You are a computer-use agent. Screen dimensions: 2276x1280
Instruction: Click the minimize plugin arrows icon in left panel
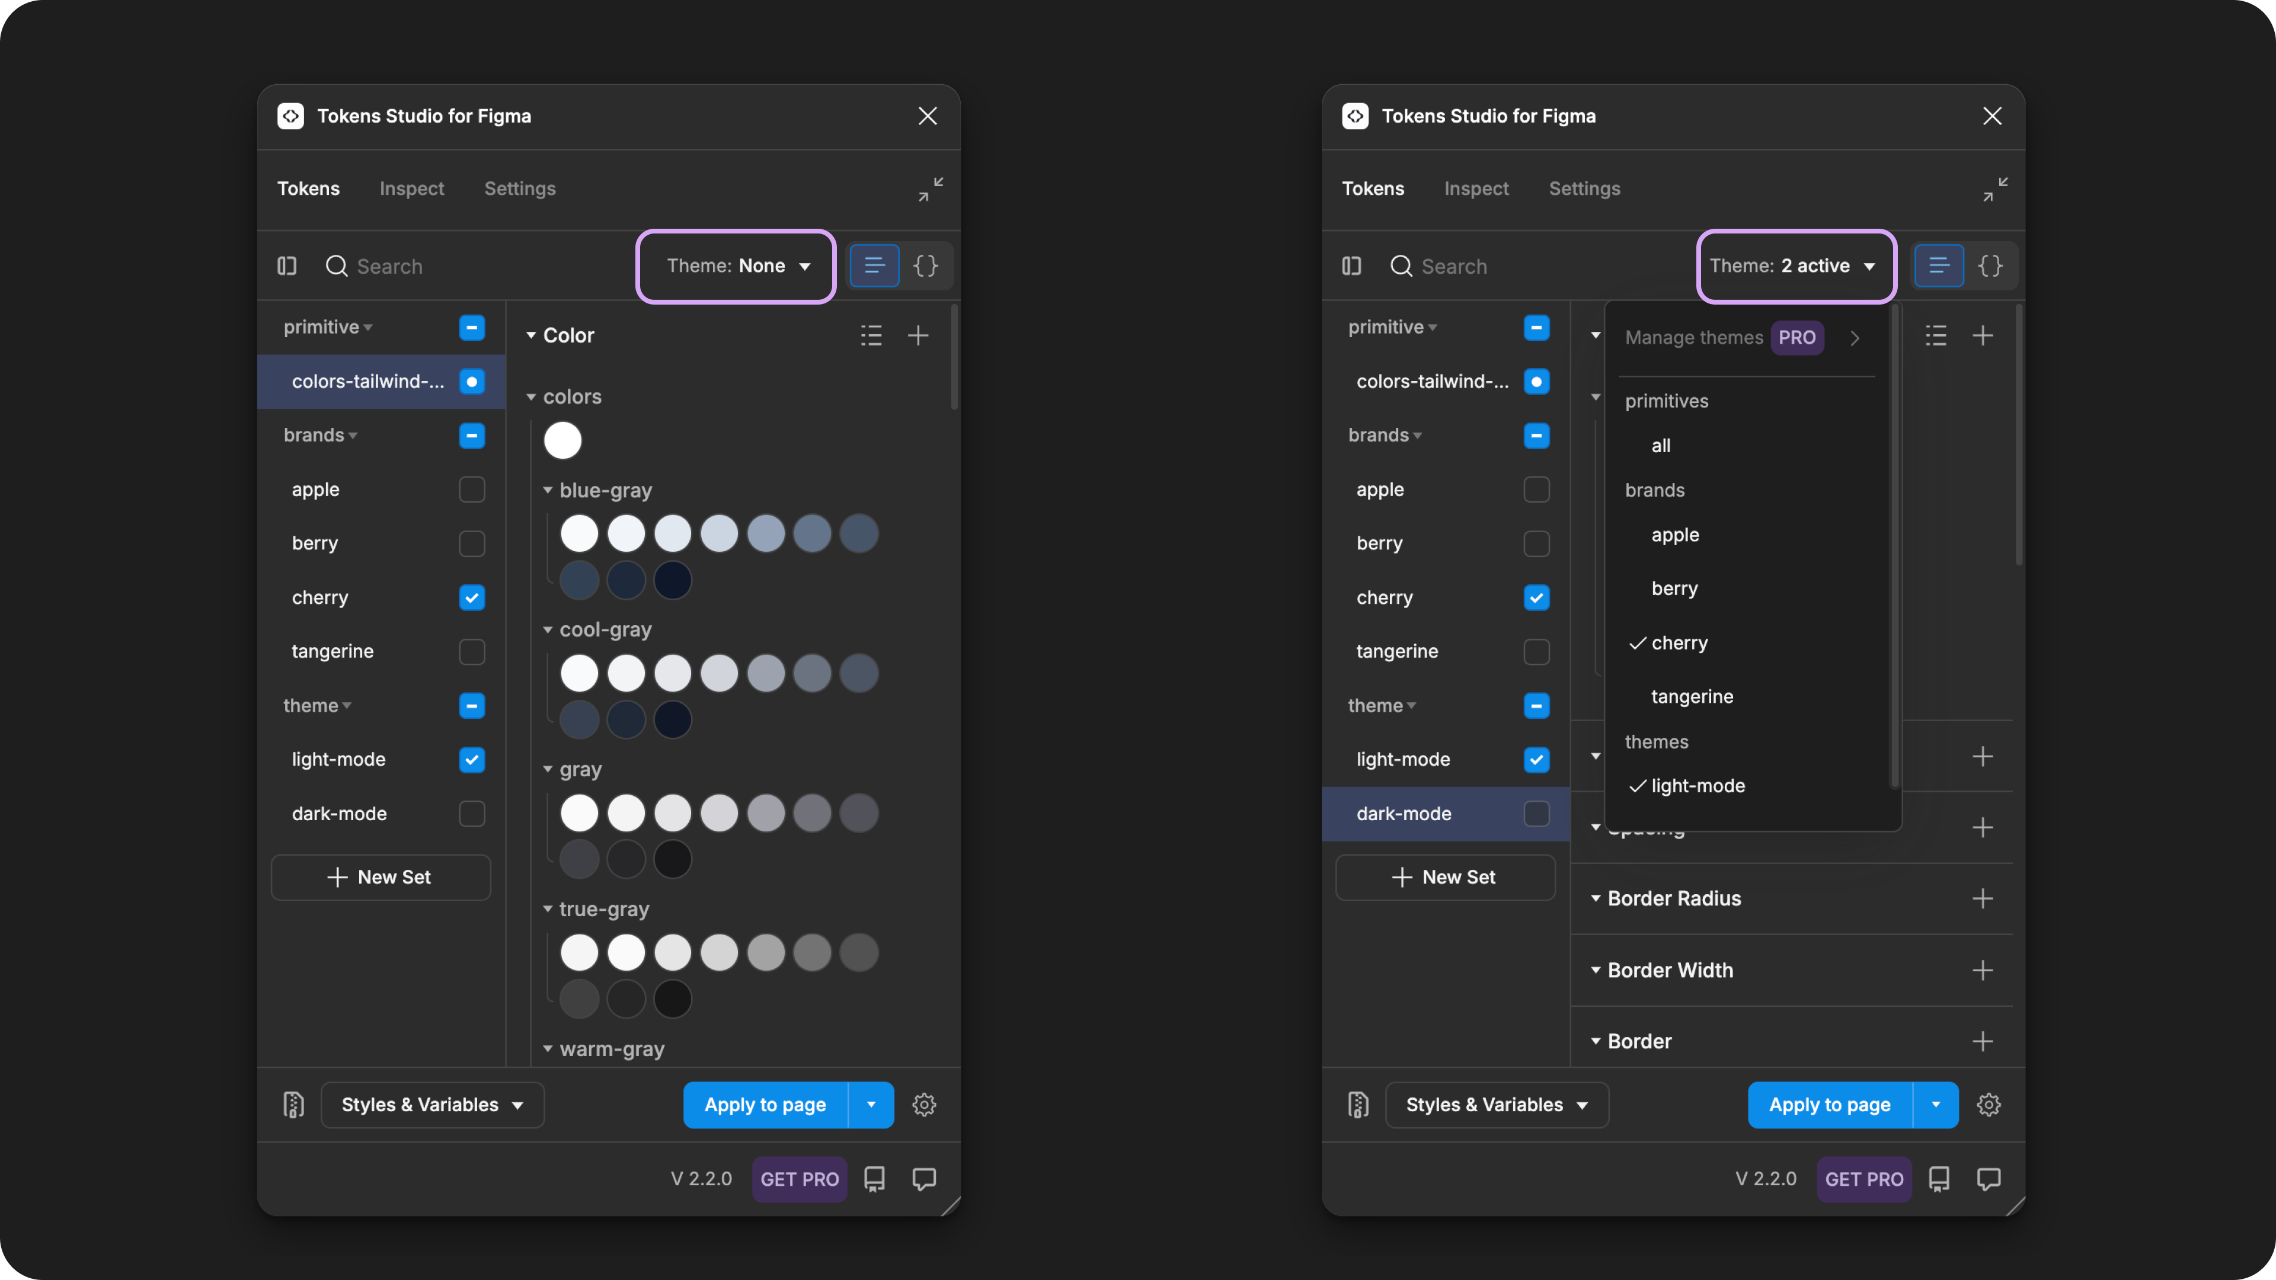(929, 189)
